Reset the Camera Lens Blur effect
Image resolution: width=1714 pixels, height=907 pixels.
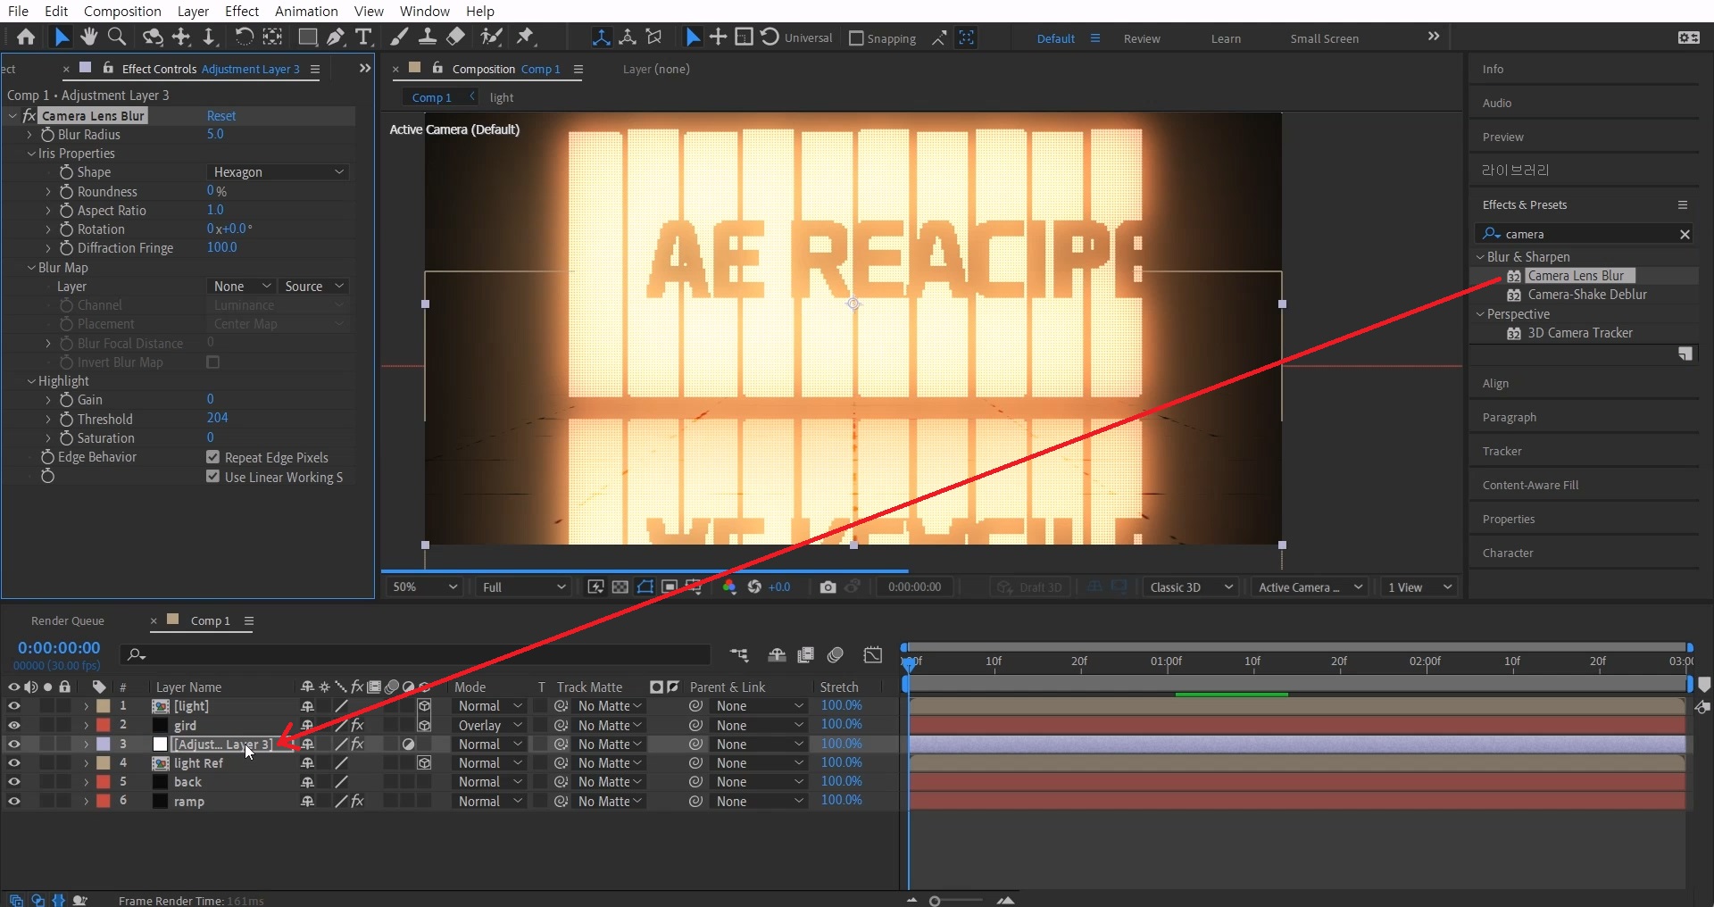(221, 116)
